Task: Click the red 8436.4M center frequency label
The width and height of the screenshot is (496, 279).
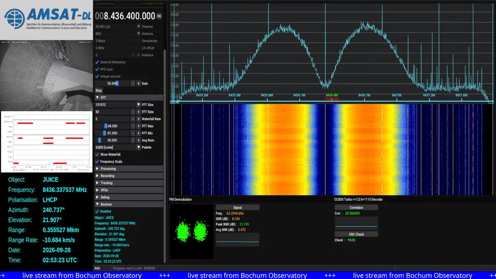Action: tap(331, 95)
